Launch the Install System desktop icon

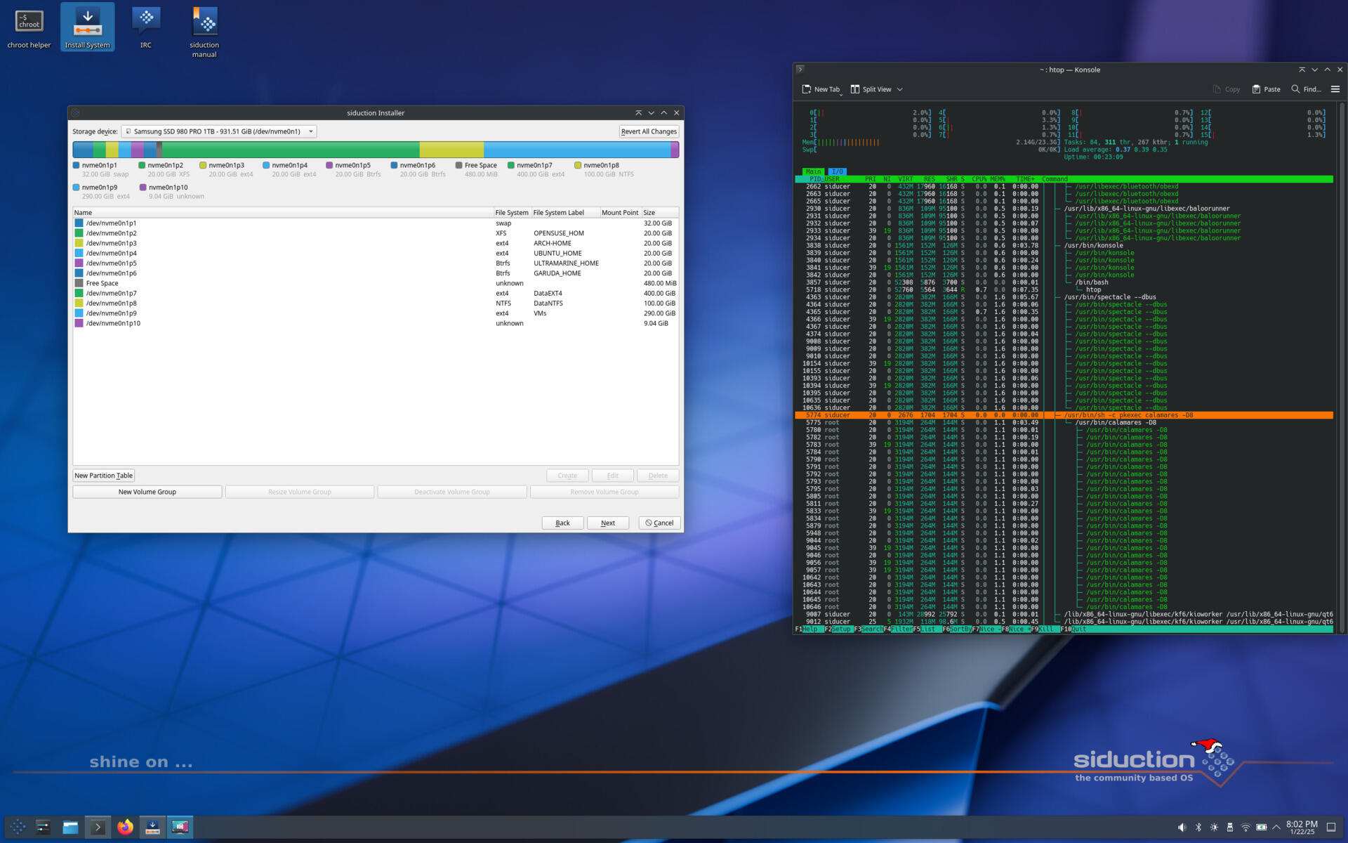[x=87, y=28]
